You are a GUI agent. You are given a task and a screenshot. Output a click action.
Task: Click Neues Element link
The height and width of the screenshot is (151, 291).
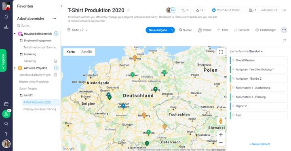pyautogui.click(x=260, y=144)
